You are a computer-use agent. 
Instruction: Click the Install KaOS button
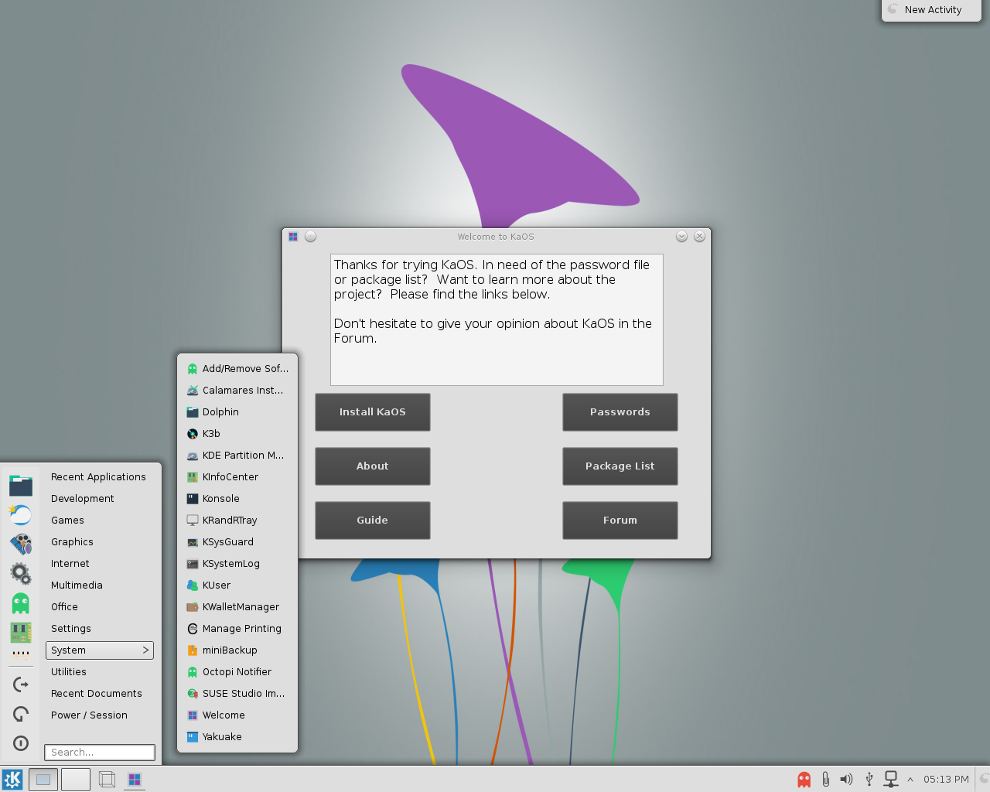click(x=373, y=412)
